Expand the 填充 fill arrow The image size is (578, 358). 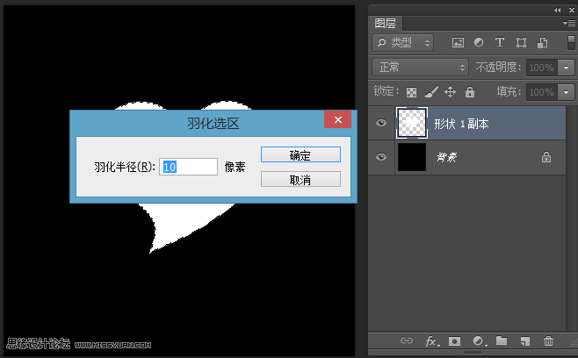567,92
